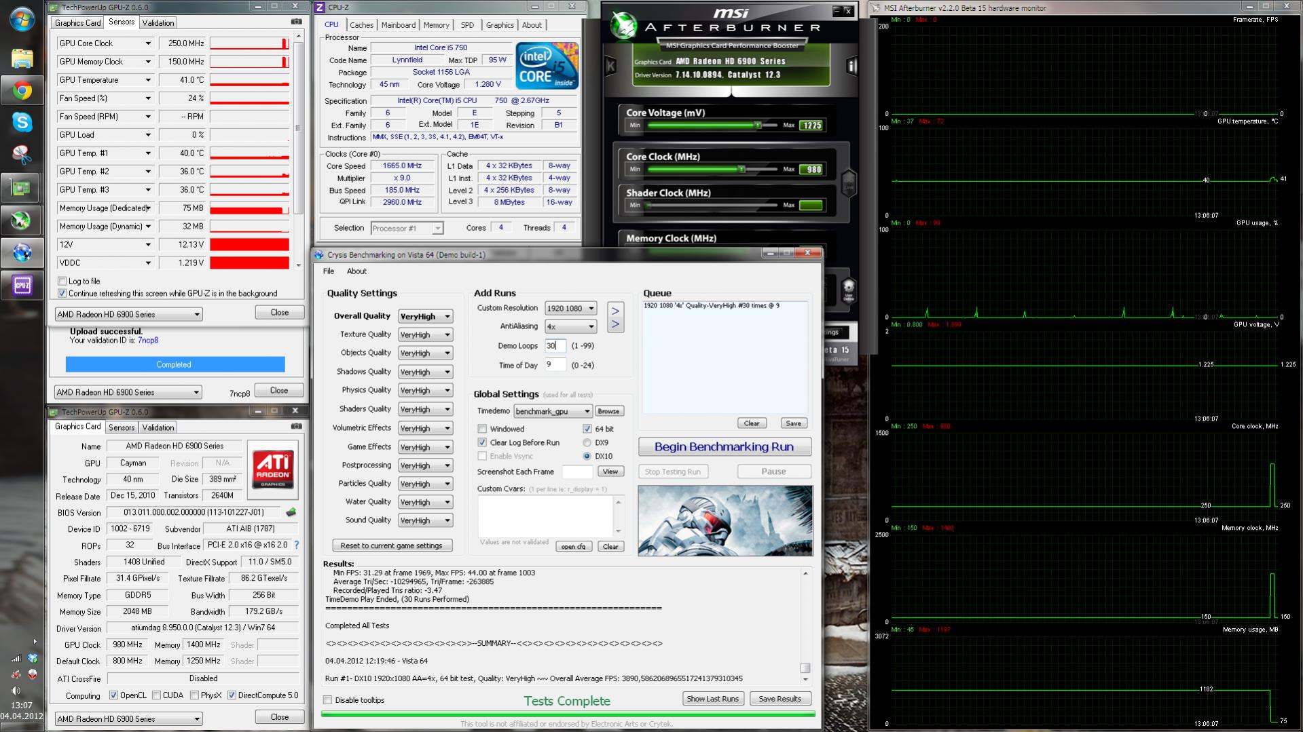Open the Dropbox tray icon
The image size is (1303, 732).
pos(33,658)
